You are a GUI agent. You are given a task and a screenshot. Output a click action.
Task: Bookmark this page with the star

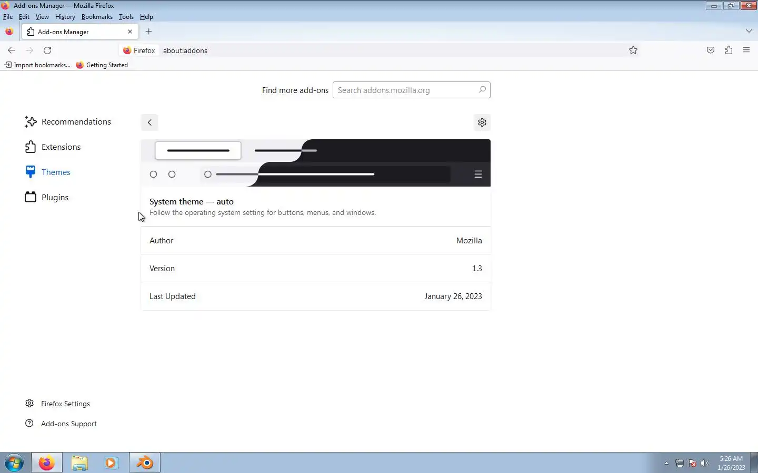[x=633, y=50]
